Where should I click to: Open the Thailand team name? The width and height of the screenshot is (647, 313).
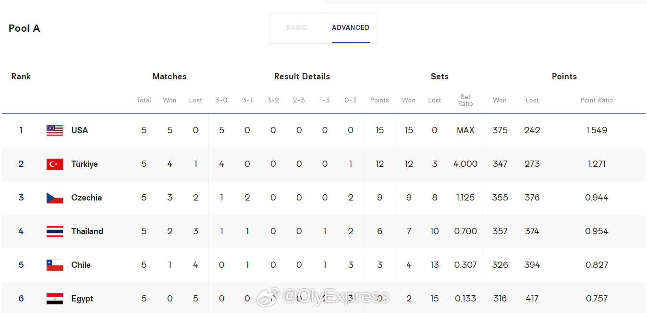87,231
